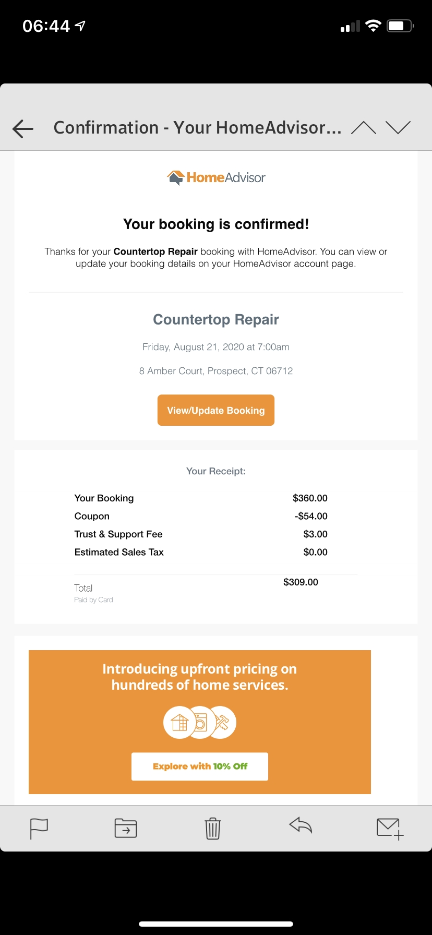Flag this email with the flag icon
432x935 pixels.
(x=39, y=829)
